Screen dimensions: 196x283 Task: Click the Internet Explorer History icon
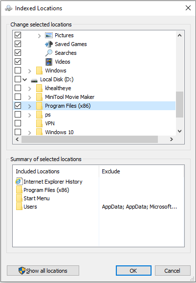click(x=19, y=181)
